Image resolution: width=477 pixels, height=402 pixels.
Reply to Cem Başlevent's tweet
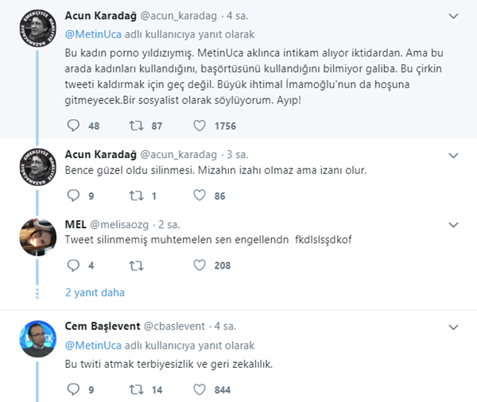point(73,389)
